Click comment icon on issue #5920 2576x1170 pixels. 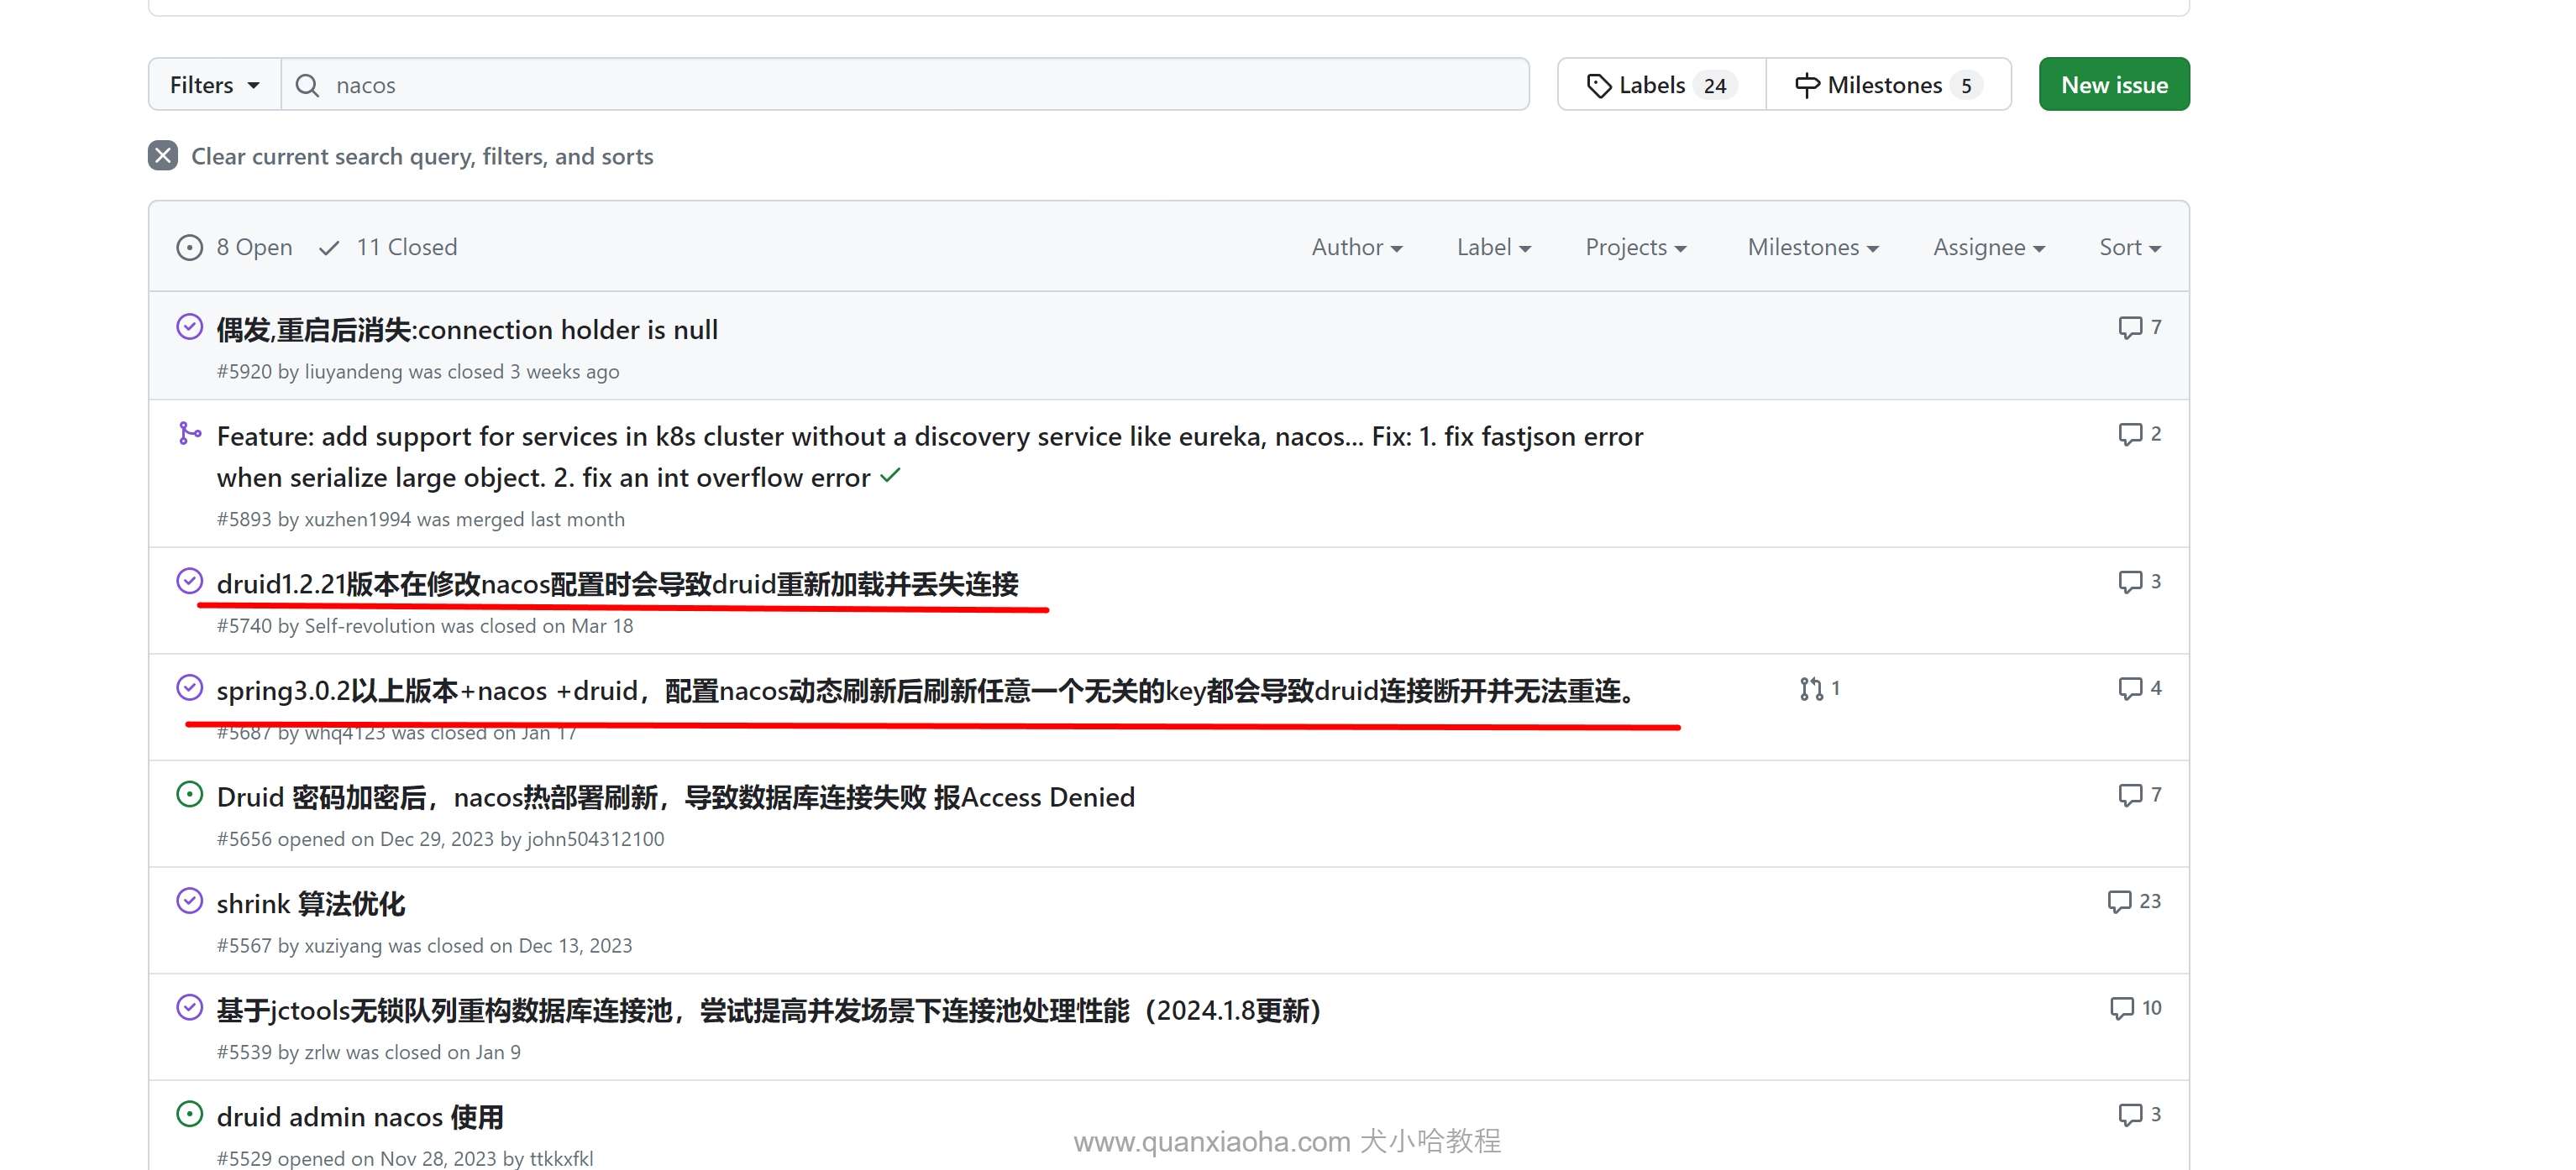click(x=2129, y=327)
